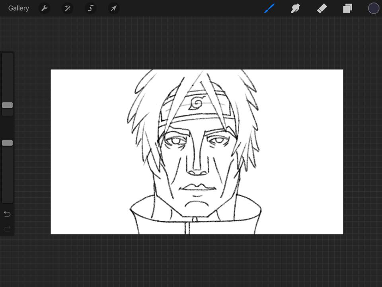Undo the last stroke
382x287 pixels.
[x=7, y=214]
